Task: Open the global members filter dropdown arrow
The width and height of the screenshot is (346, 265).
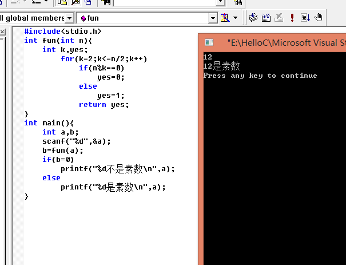Action: tap(70, 18)
